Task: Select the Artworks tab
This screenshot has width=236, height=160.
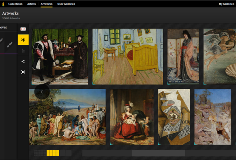Action: [x=46, y=4]
